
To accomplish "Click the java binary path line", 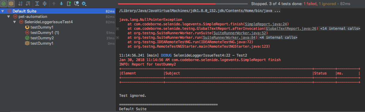I will tap(200, 11).
